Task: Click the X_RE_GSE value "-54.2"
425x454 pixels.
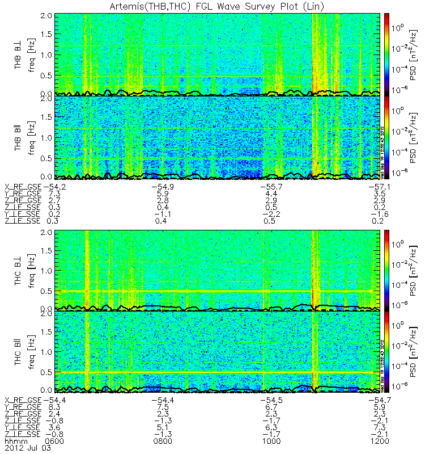Action: [54, 187]
